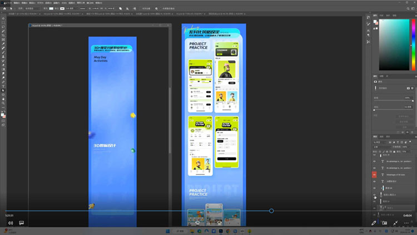Screen dimensions: 417x235
Task: Click the pen annotation icon at bottom right
Action: 374,223
